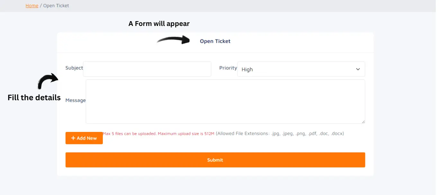Screen dimensions: 439x195
Task: Click the Open Ticket breadcrumb text
Action: coord(56,6)
